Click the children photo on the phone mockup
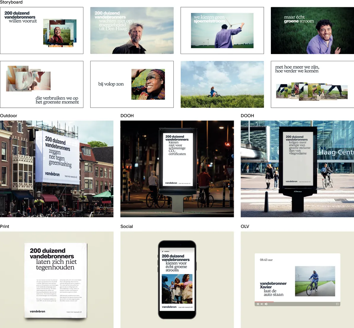 (177, 289)
